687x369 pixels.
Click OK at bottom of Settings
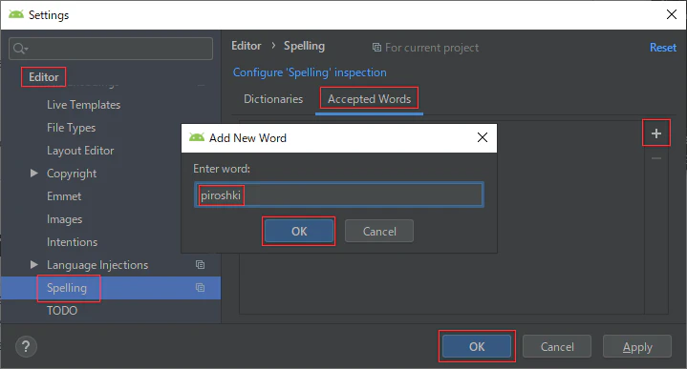coord(477,347)
